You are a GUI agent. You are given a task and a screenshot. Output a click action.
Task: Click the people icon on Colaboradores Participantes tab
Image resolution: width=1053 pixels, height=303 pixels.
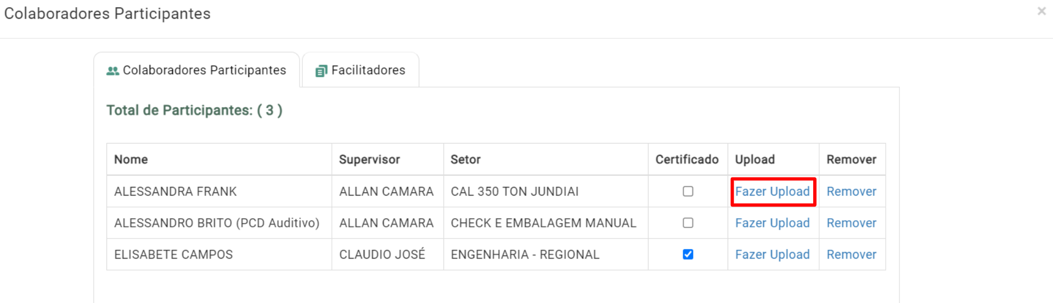pos(112,71)
